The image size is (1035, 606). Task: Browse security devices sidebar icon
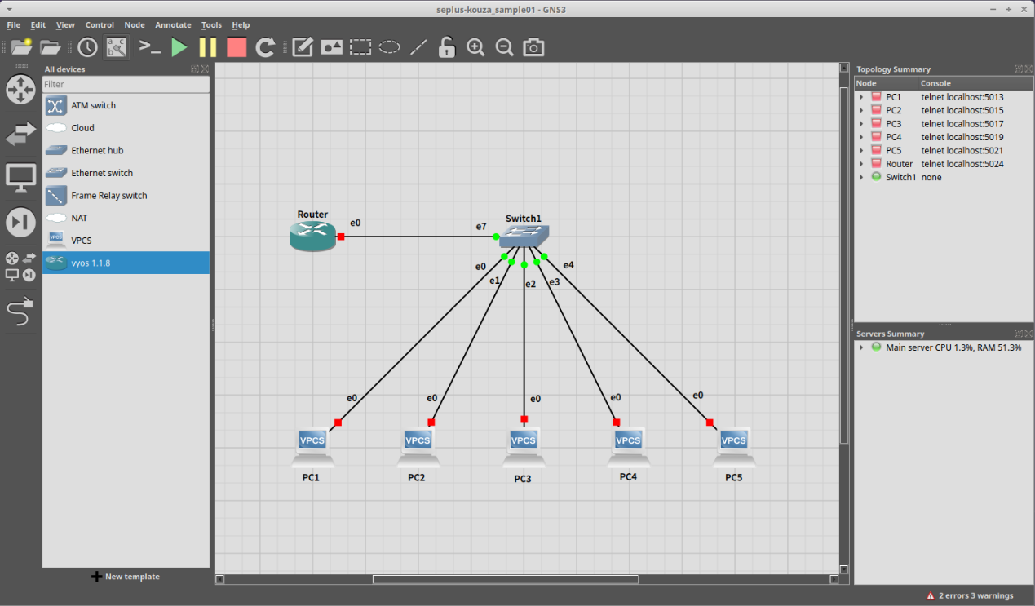pos(20,222)
